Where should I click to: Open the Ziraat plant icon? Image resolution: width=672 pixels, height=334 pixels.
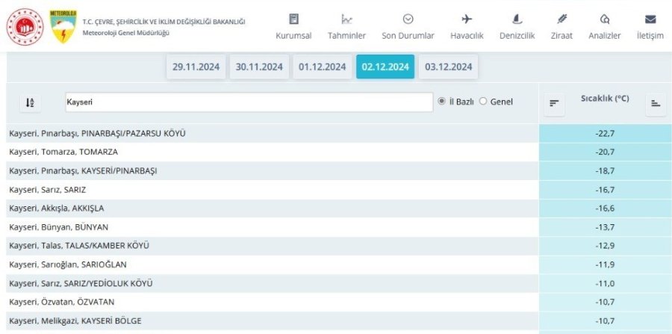(x=562, y=19)
